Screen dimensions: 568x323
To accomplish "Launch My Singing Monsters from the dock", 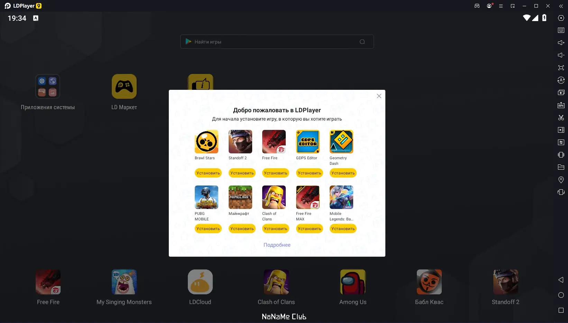I will [124, 282].
